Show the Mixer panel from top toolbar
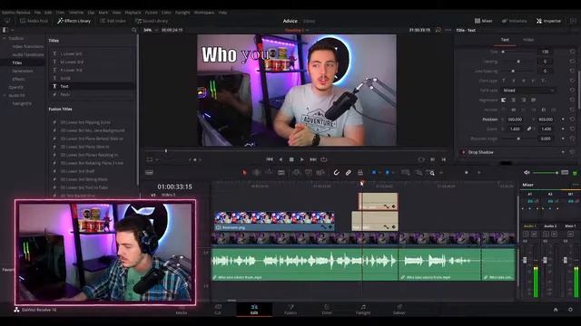Screen dimensions: 581x326 click(484, 21)
